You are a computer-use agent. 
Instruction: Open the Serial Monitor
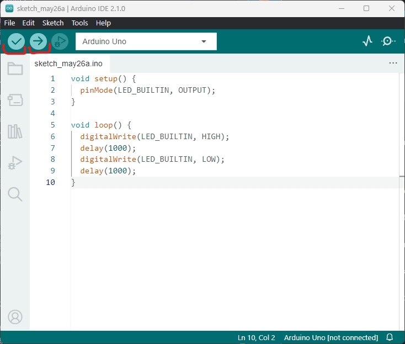(x=388, y=41)
